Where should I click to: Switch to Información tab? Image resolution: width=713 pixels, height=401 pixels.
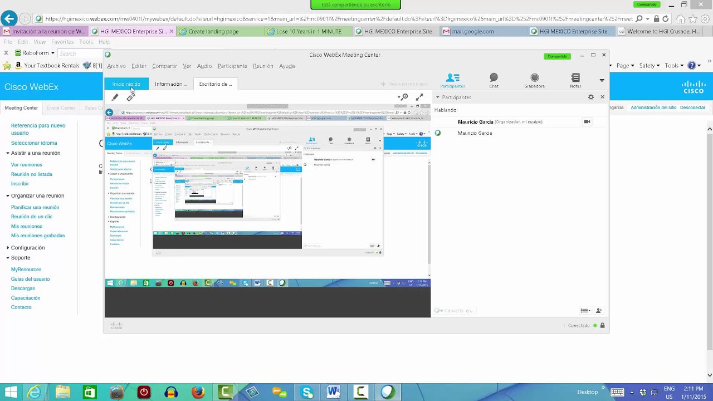[170, 84]
